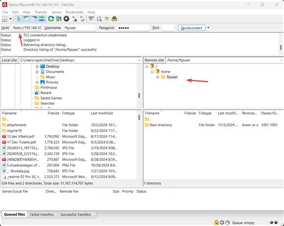Refresh the file and folder lists
Viewport: 284px width, 226px height.
click(51, 19)
